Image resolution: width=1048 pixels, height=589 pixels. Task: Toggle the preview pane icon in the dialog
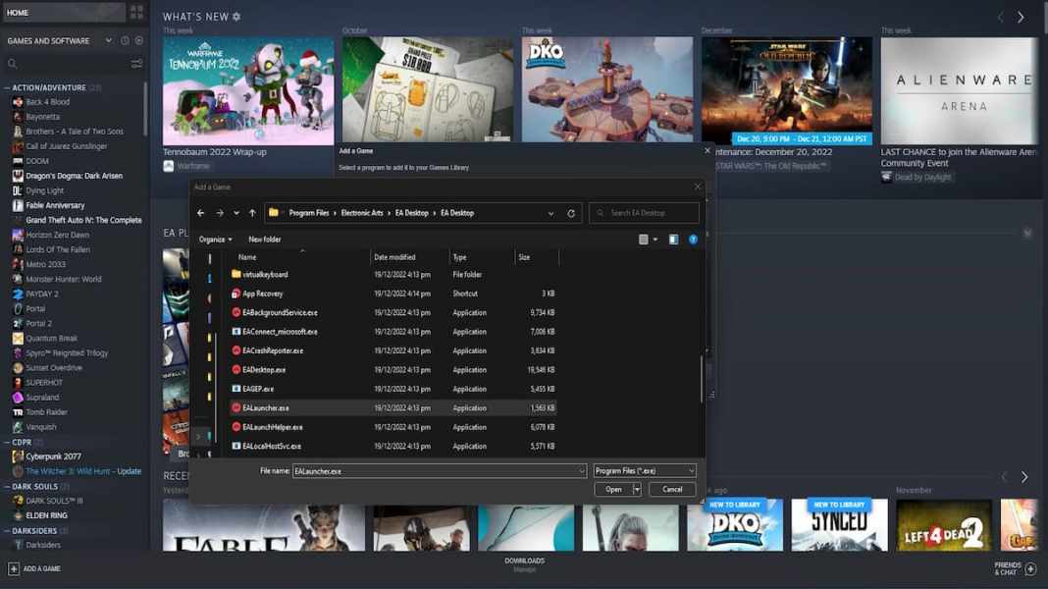(x=675, y=239)
